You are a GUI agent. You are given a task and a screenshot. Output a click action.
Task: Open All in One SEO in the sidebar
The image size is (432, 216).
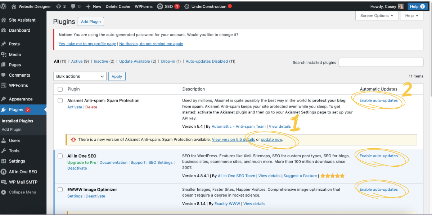[23, 172]
